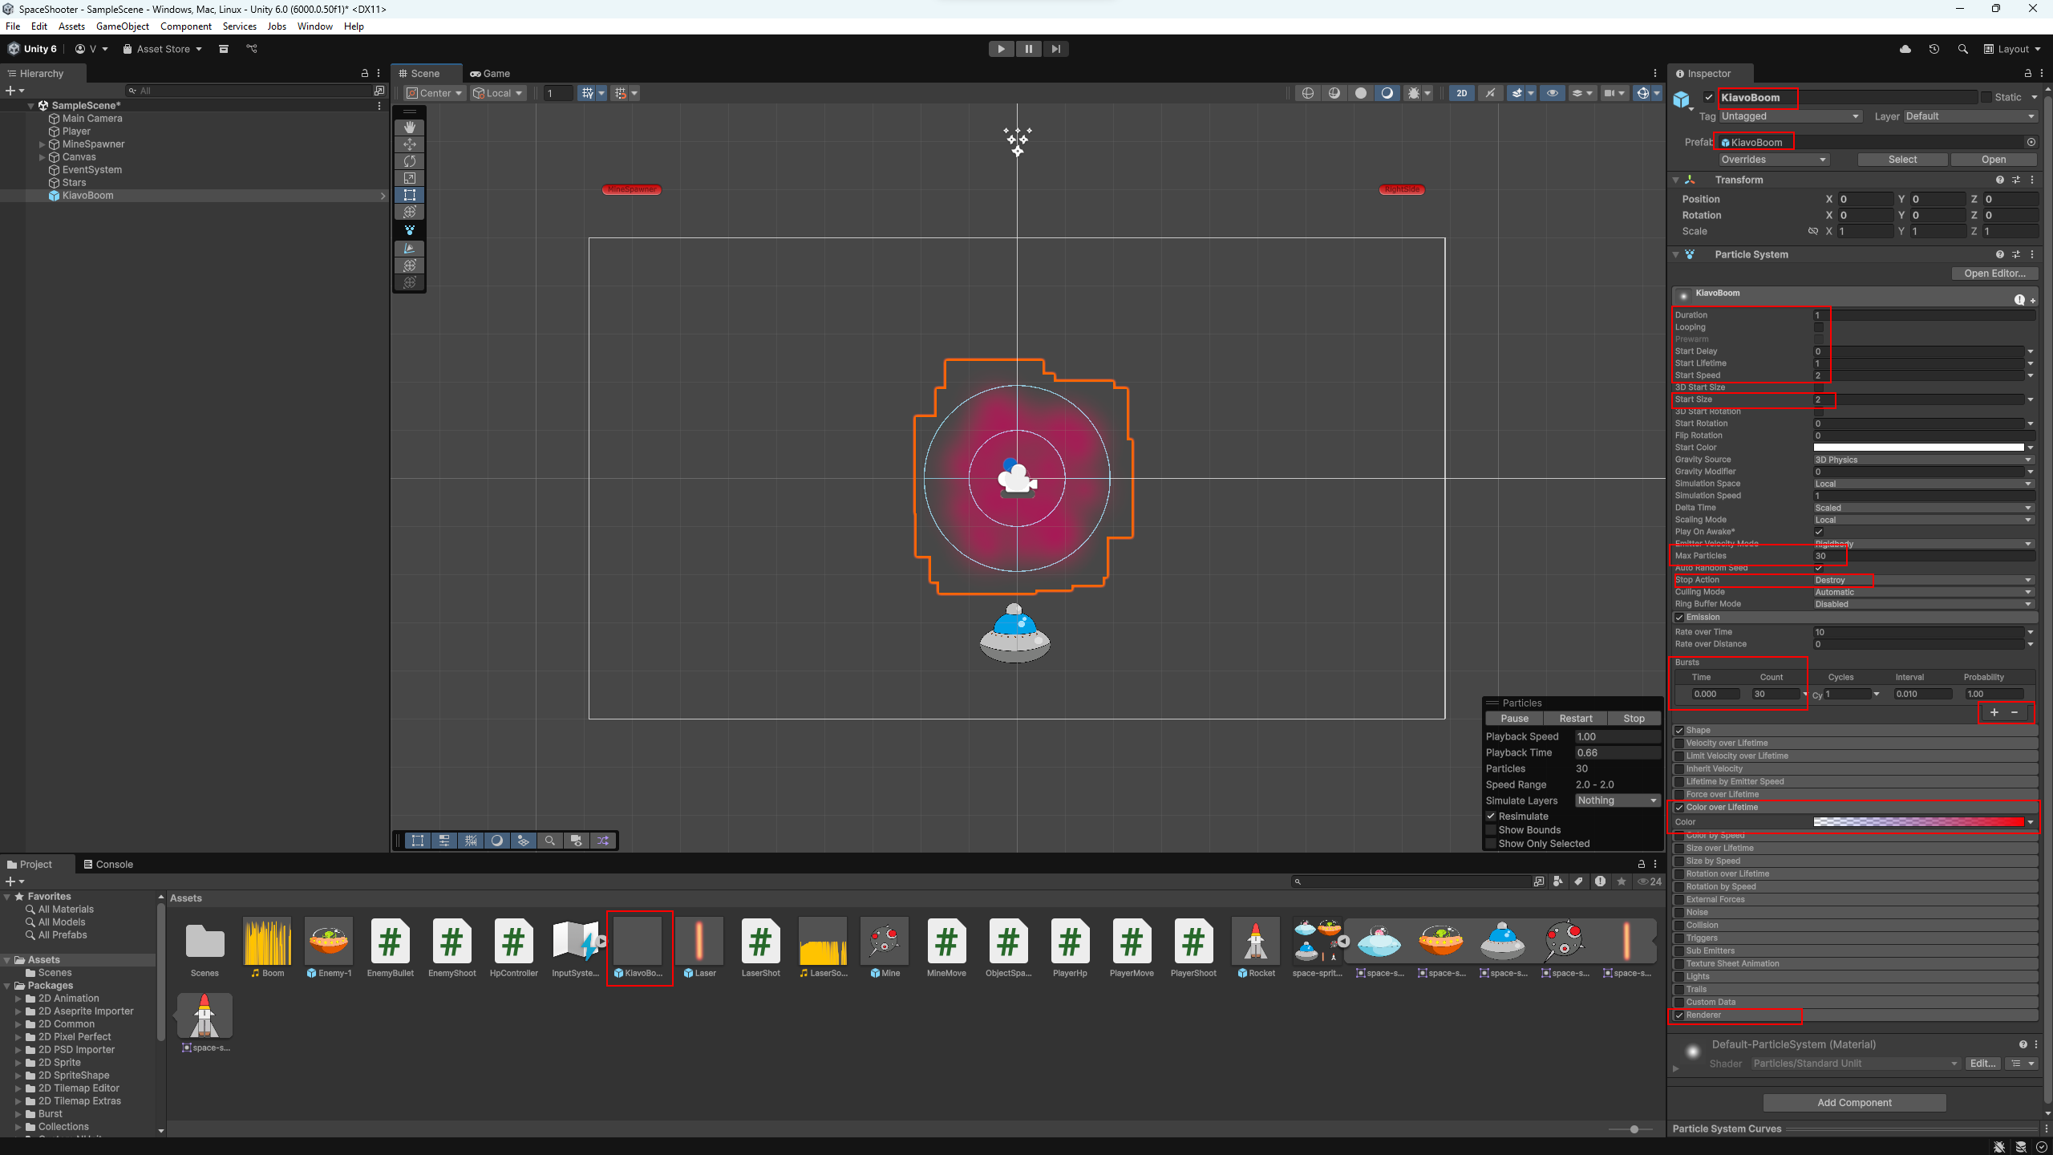The image size is (2053, 1155).
Task: Open the Color over Lifetime gradient
Action: 1918,822
